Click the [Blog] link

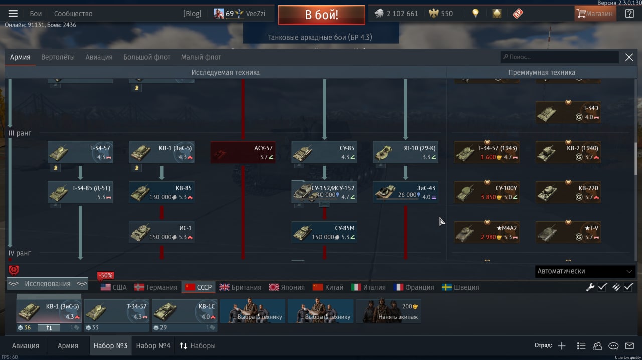pyautogui.click(x=192, y=14)
